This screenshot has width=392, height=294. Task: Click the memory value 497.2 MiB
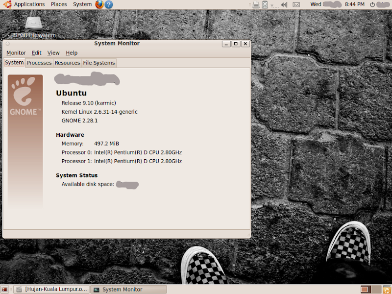click(x=106, y=144)
